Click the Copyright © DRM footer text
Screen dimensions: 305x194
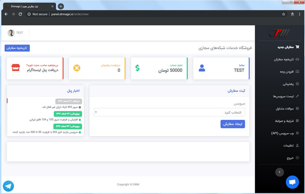(128, 184)
